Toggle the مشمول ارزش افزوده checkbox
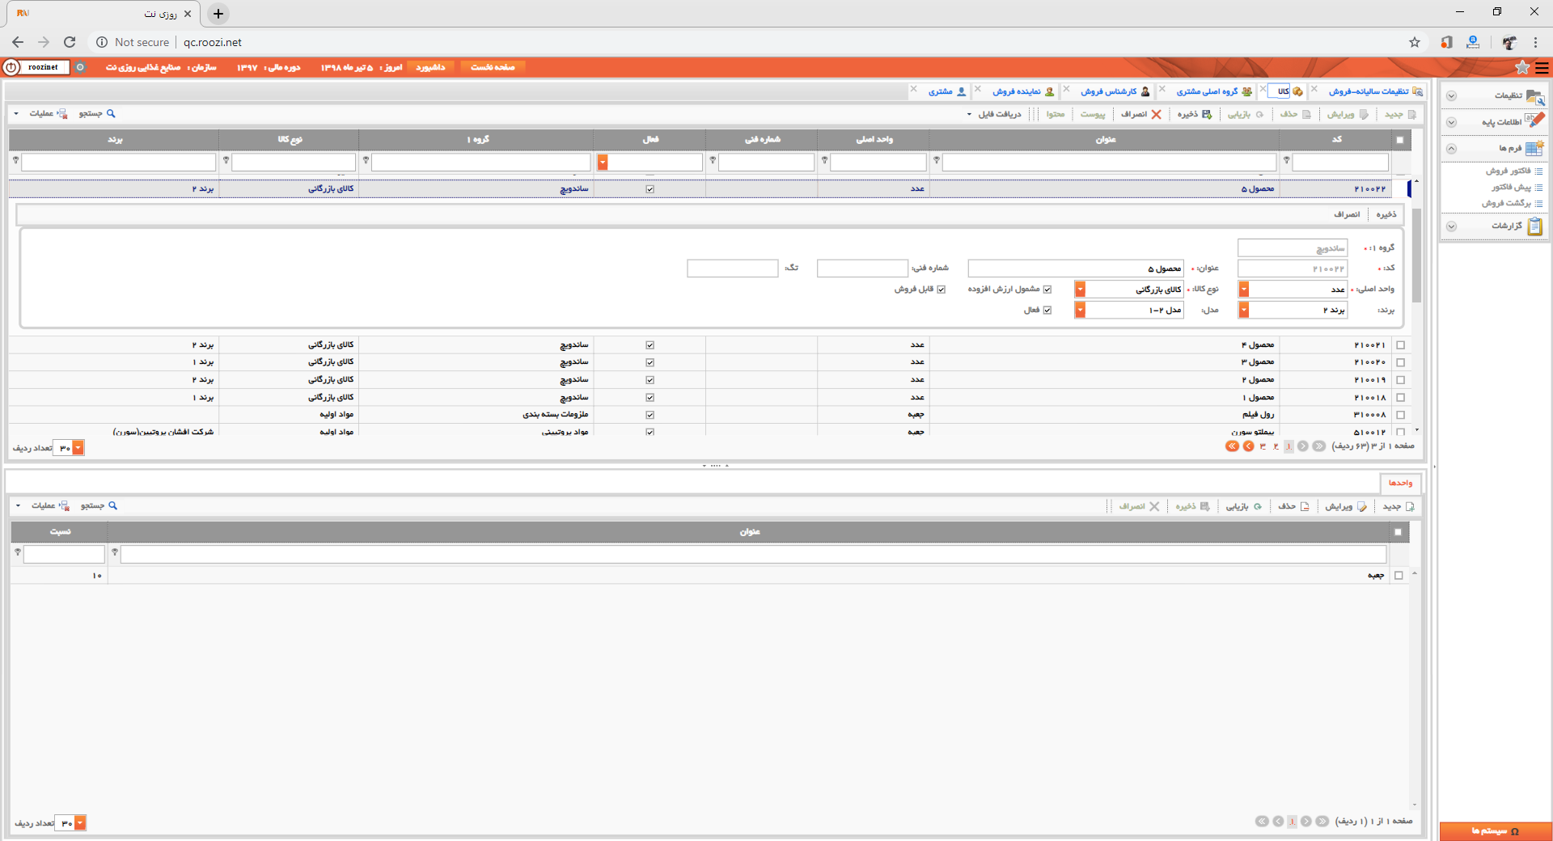The image size is (1553, 841). (x=1047, y=289)
